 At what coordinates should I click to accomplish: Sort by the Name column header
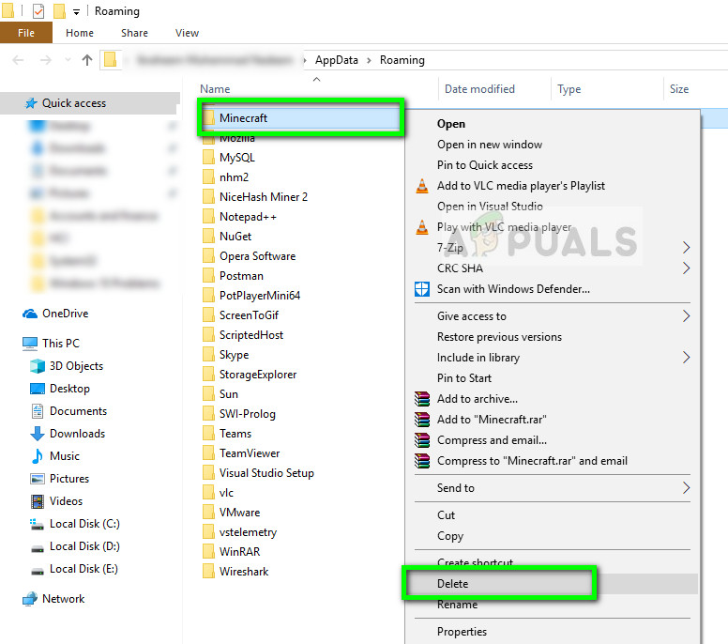[215, 89]
